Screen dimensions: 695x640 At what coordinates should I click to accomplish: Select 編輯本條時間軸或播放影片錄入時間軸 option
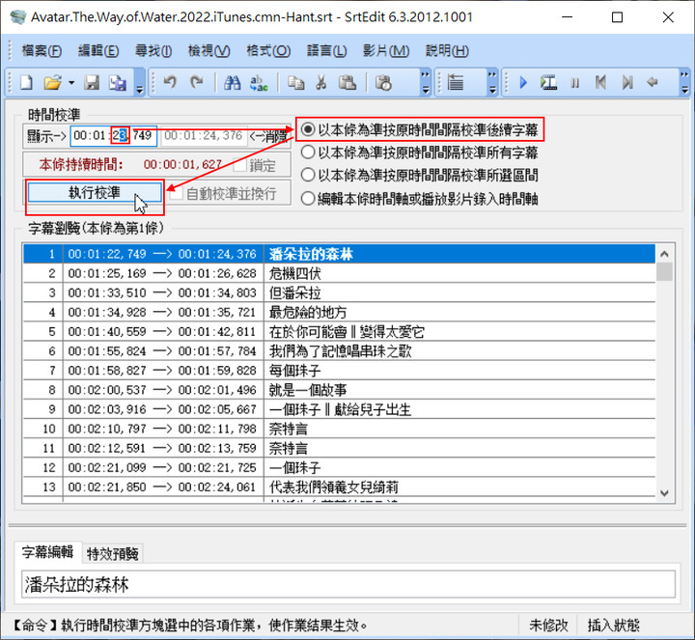(419, 199)
